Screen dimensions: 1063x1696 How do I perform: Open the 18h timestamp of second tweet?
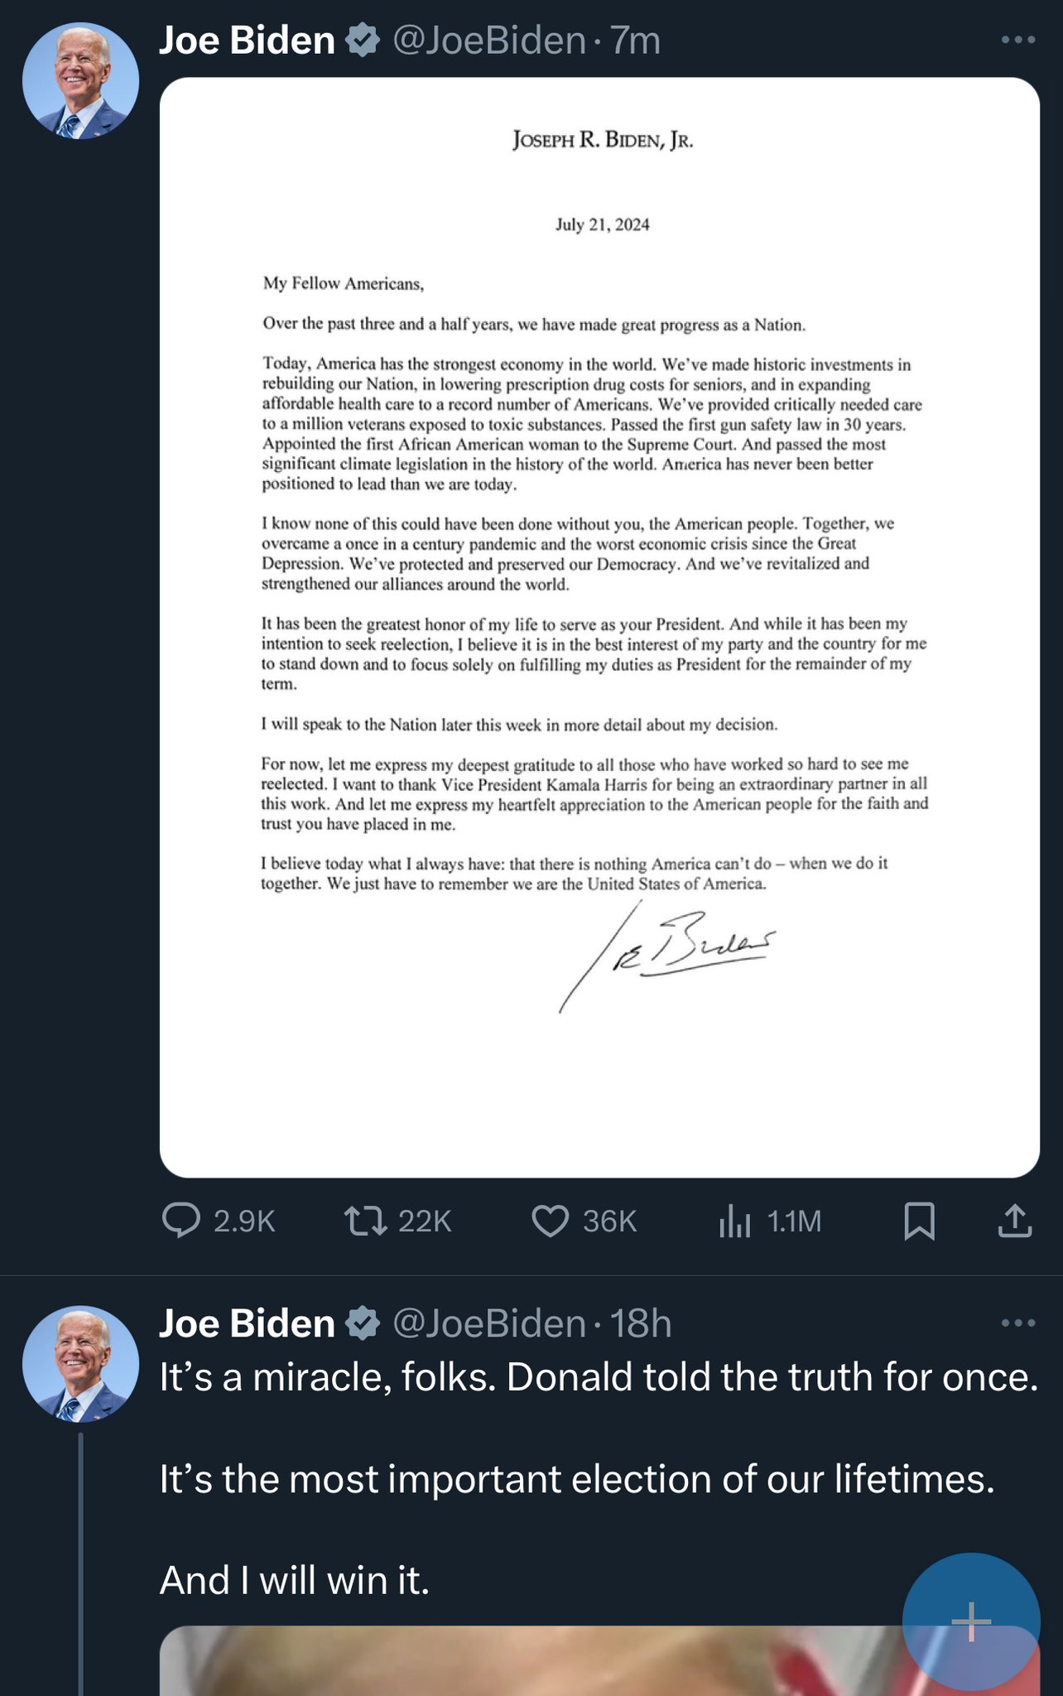pos(641,1323)
